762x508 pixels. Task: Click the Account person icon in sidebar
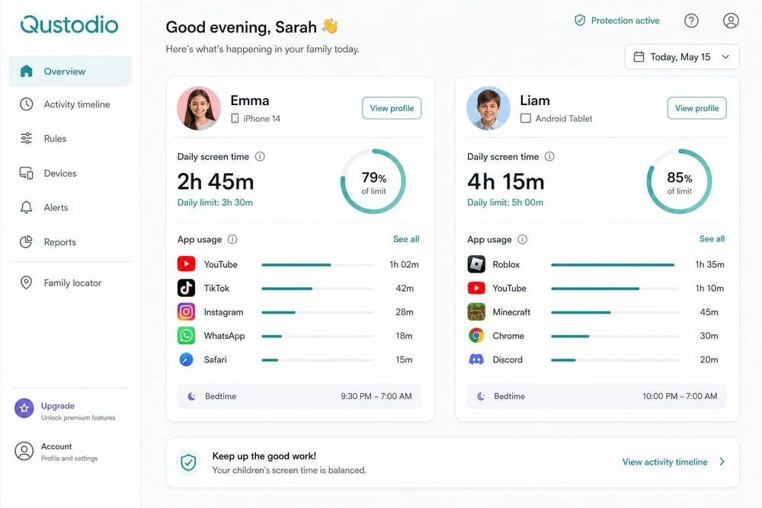point(24,451)
